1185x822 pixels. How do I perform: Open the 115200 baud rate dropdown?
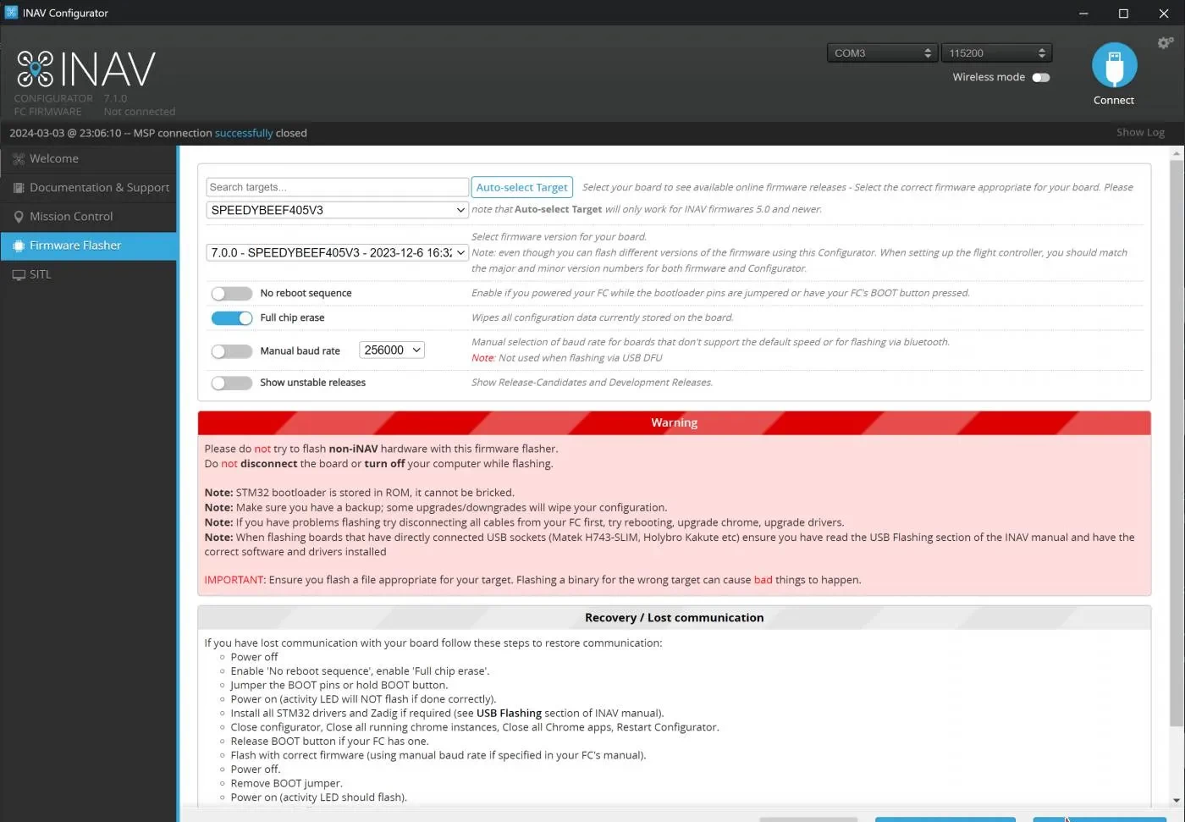[997, 52]
